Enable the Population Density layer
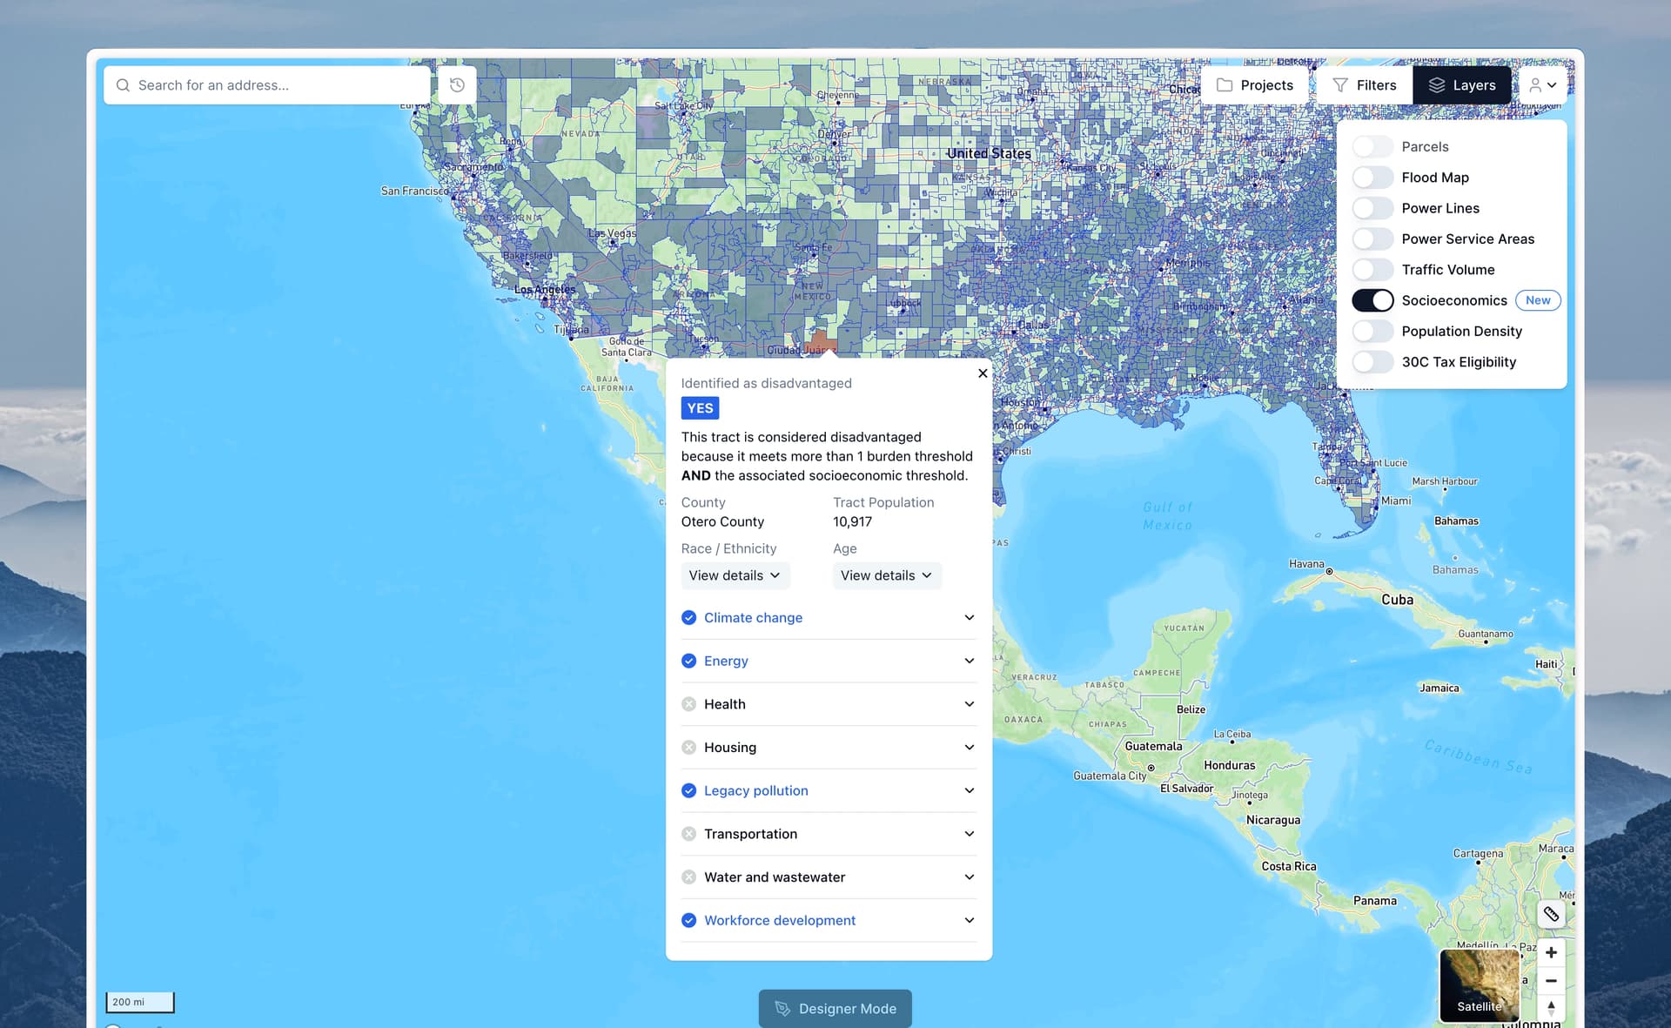This screenshot has height=1028, width=1671. click(x=1370, y=331)
